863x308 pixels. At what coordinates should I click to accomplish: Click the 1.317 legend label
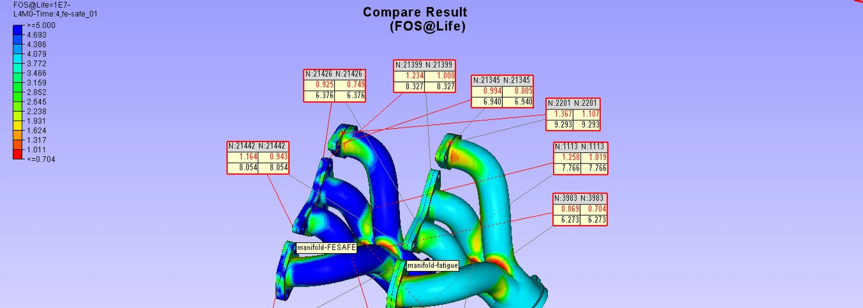pyautogui.click(x=36, y=140)
